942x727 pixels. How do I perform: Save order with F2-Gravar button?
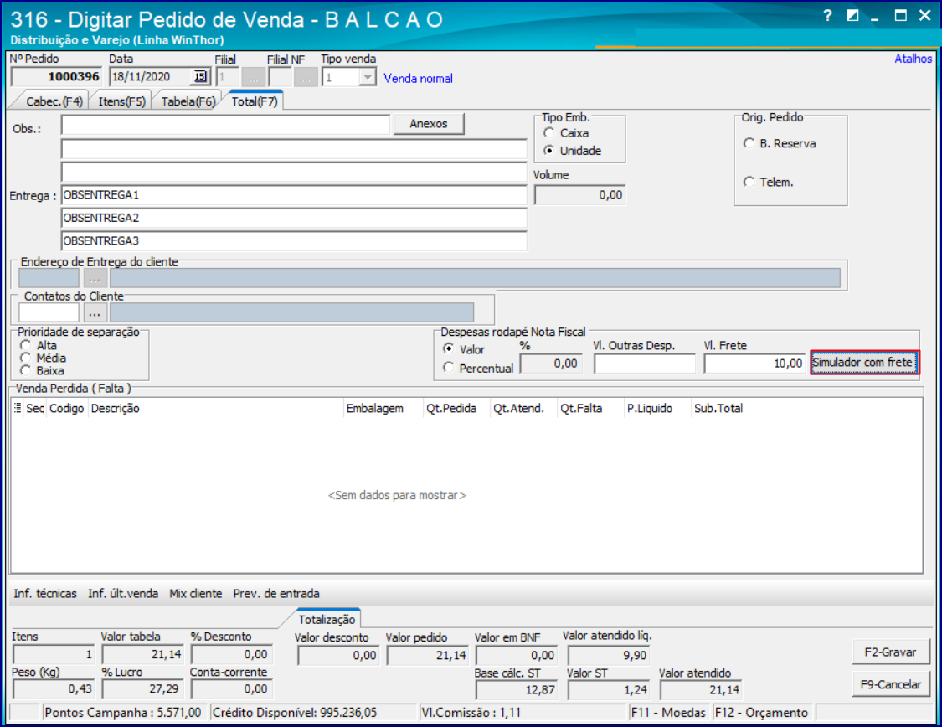(890, 652)
